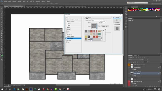
Task: Click the new adjustment layer icon
Action: point(152,87)
